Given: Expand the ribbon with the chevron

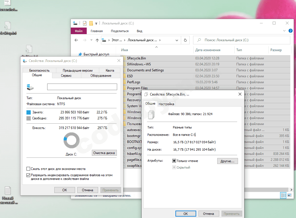Looking at the screenshot, I should pyautogui.click(x=284, y=31).
